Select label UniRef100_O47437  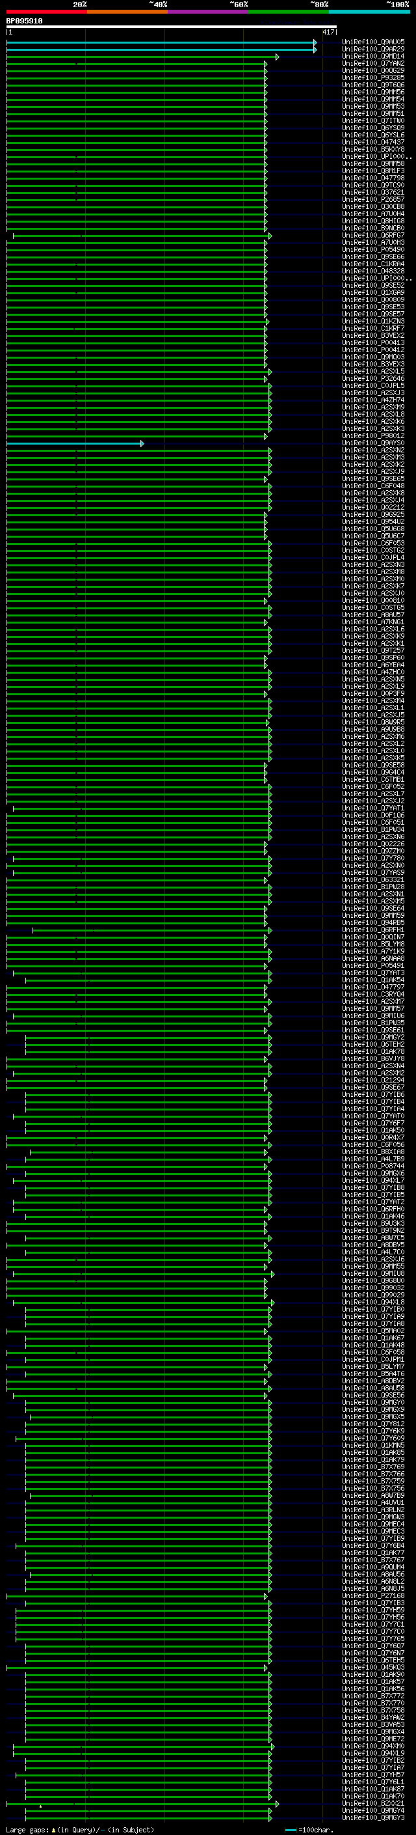(373, 143)
